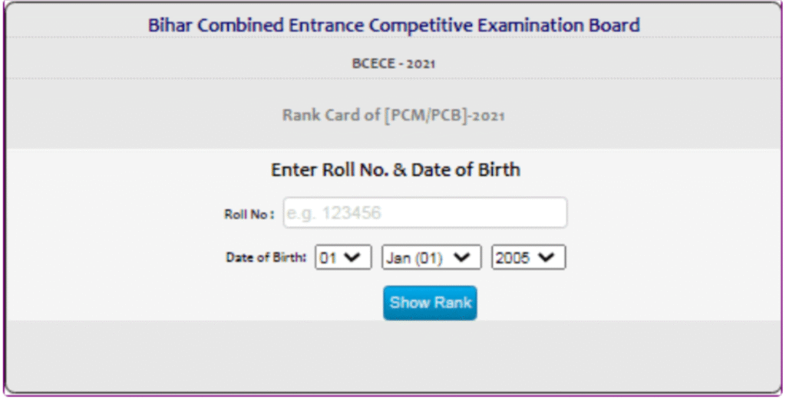The height and width of the screenshot is (399, 786).
Task: Open the year dropdown showing 2005
Action: [528, 257]
